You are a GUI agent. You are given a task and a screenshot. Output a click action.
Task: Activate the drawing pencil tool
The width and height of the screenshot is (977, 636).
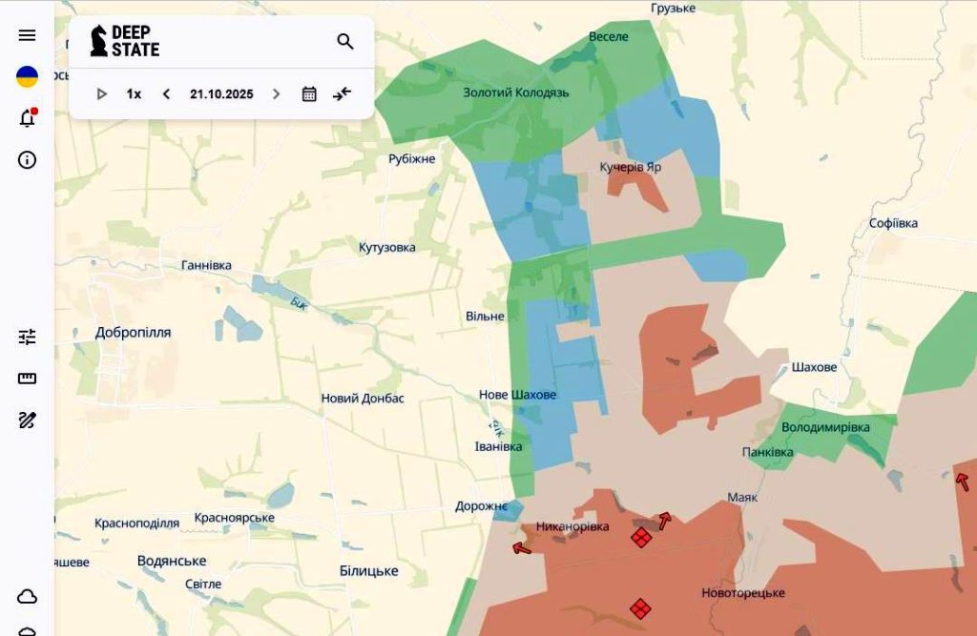[27, 420]
